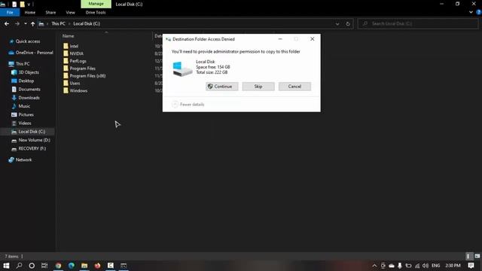Launch Microsoft Edge from taskbar
Viewport: 482px width, 271px height.
click(x=72, y=266)
